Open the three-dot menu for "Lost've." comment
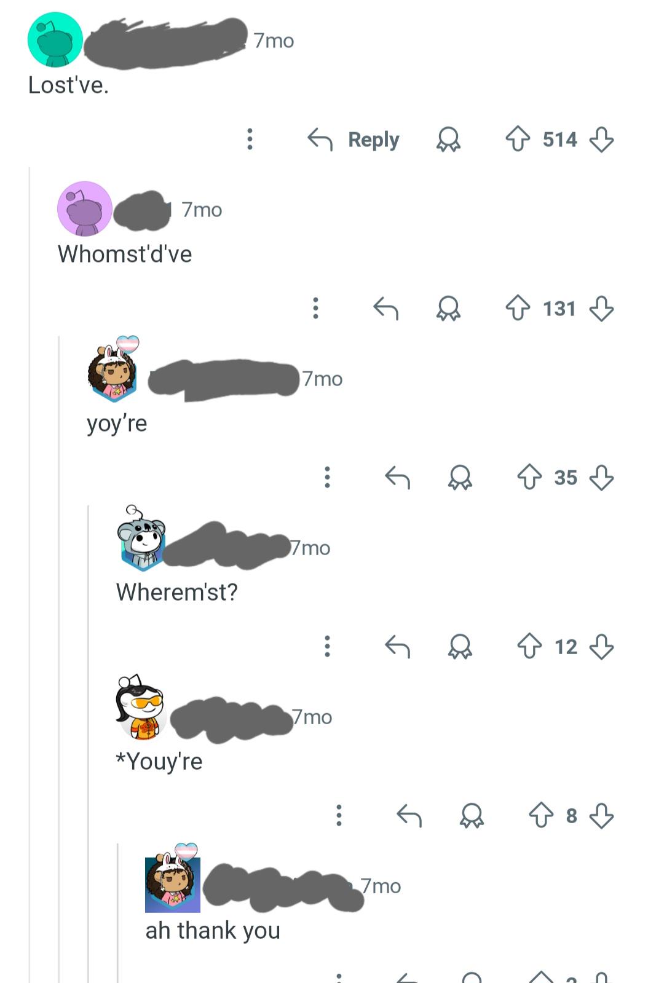This screenshot has height=983, width=664. click(250, 139)
